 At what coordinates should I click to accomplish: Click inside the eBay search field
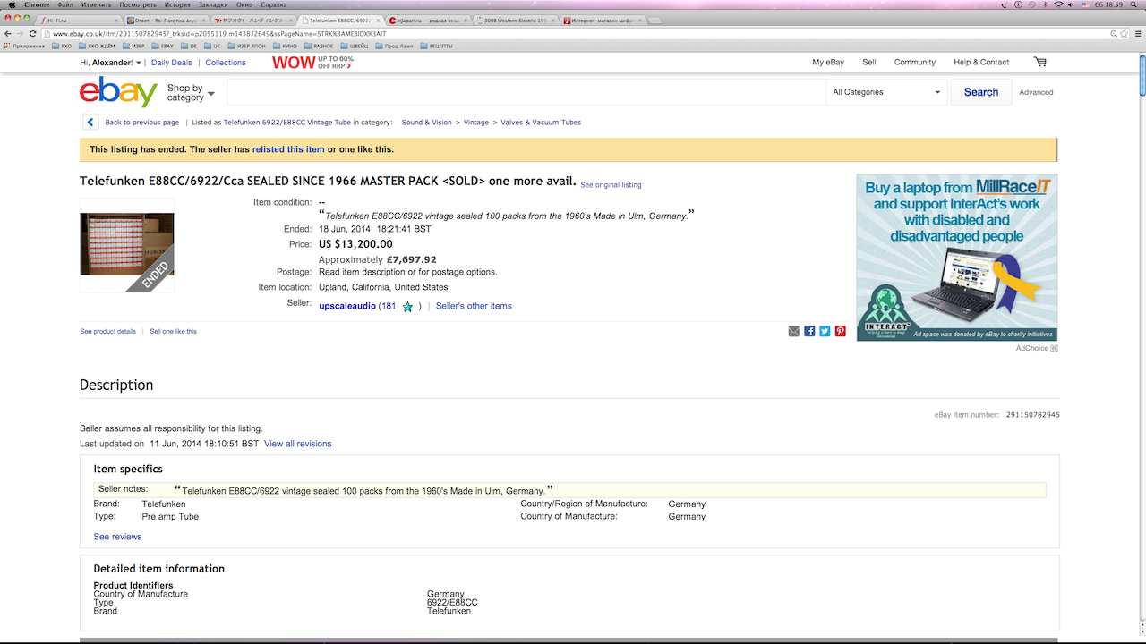526,92
